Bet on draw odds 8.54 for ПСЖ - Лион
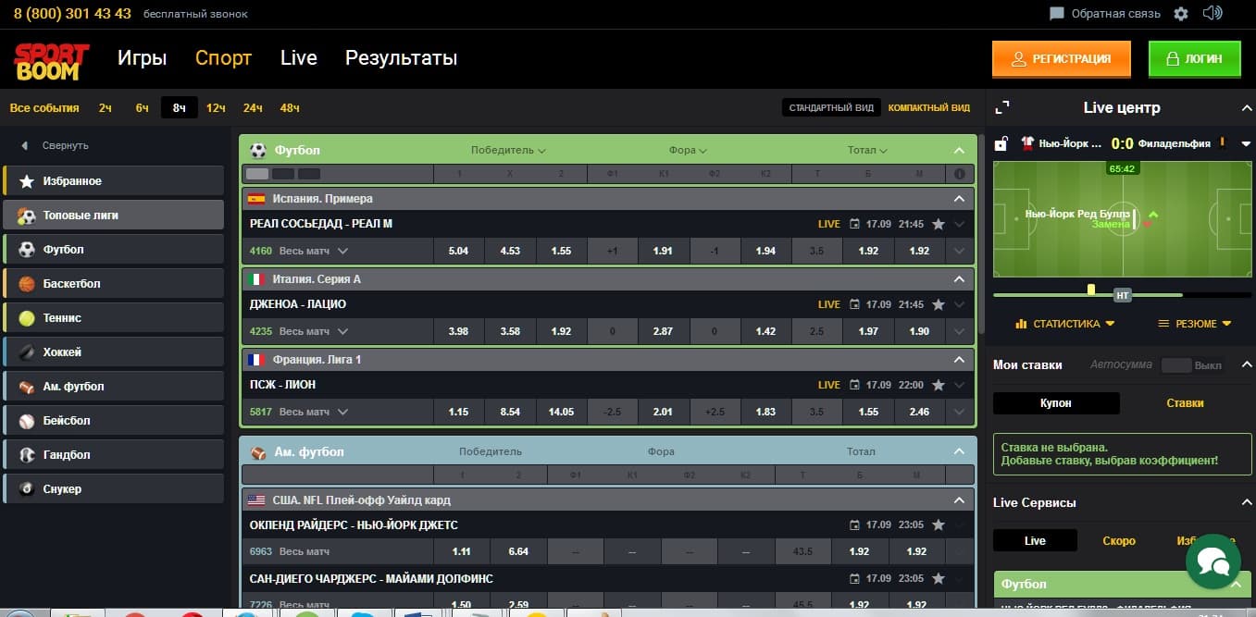 (x=510, y=412)
